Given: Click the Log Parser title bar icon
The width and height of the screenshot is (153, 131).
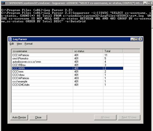Looking at the screenshot, I should pos(11,39).
